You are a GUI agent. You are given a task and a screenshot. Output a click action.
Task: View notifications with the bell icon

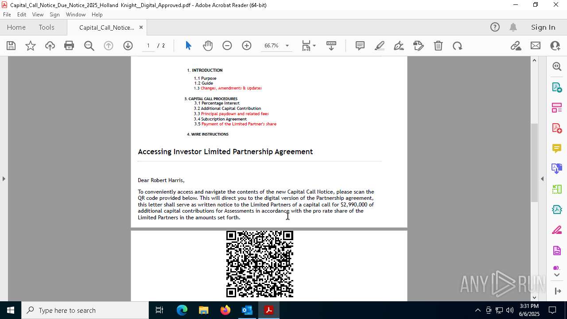click(x=513, y=27)
